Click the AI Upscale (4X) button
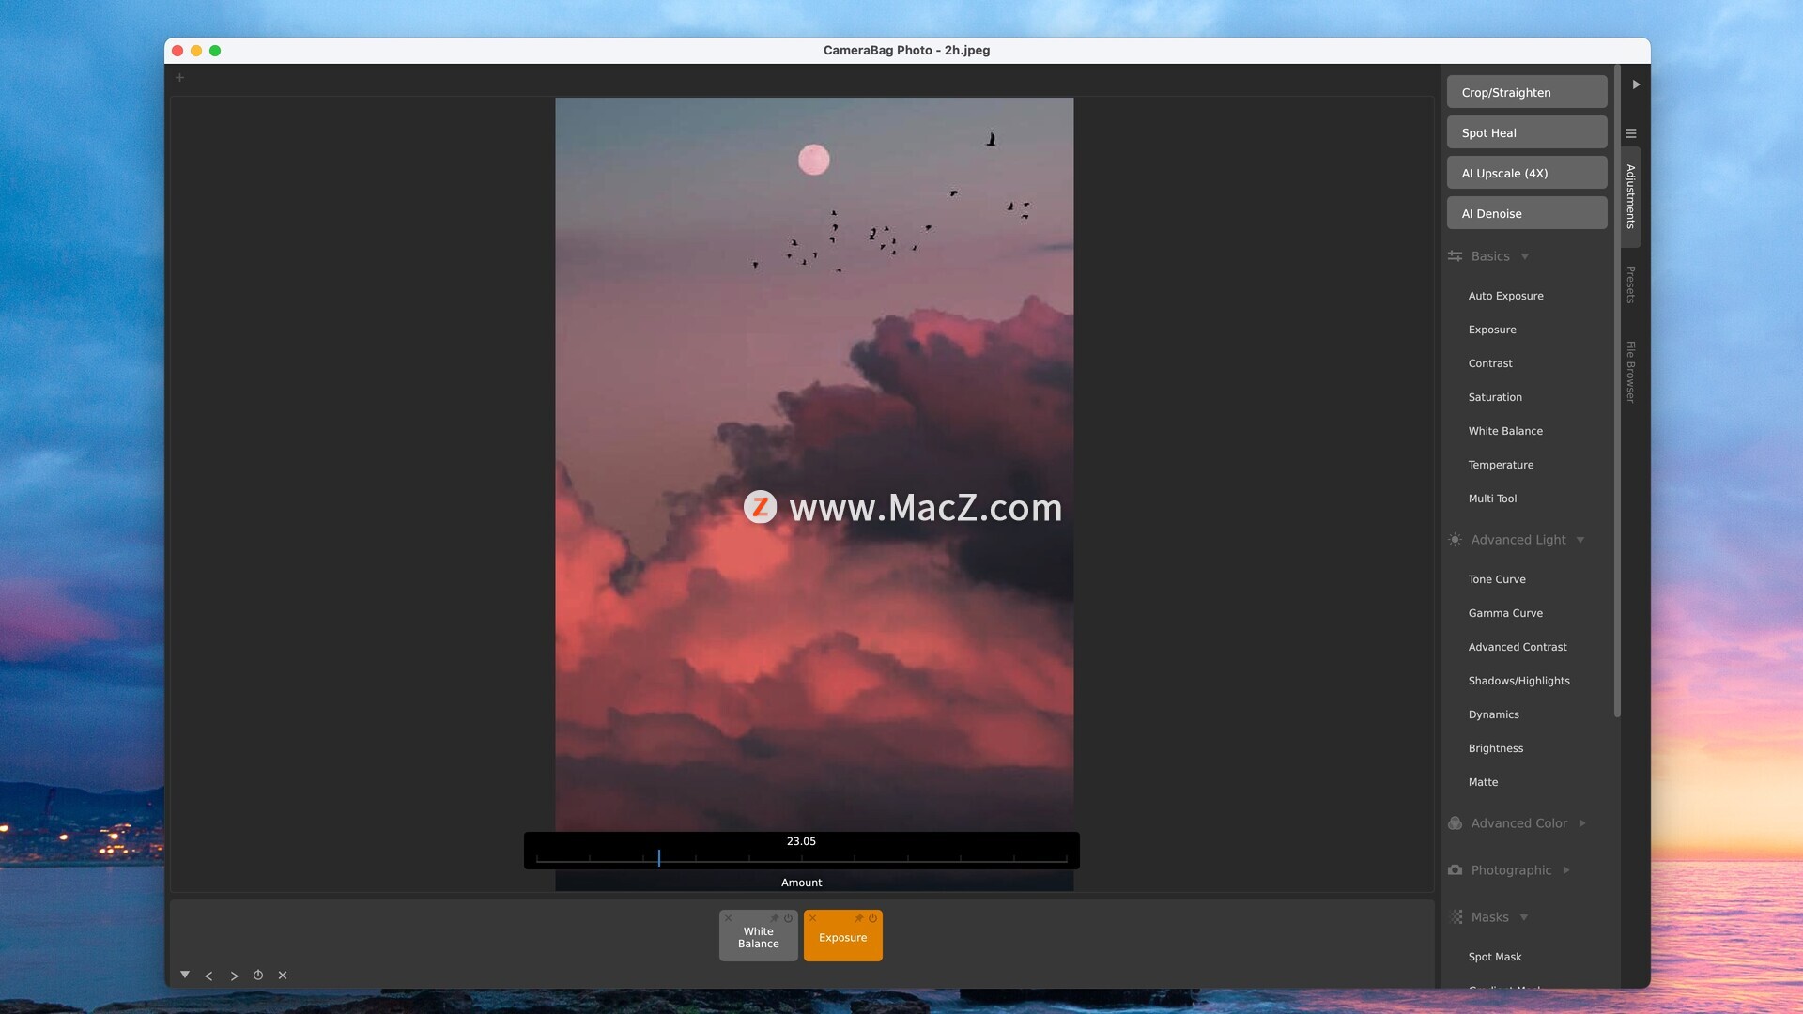Image resolution: width=1803 pixels, height=1014 pixels. 1527,173
